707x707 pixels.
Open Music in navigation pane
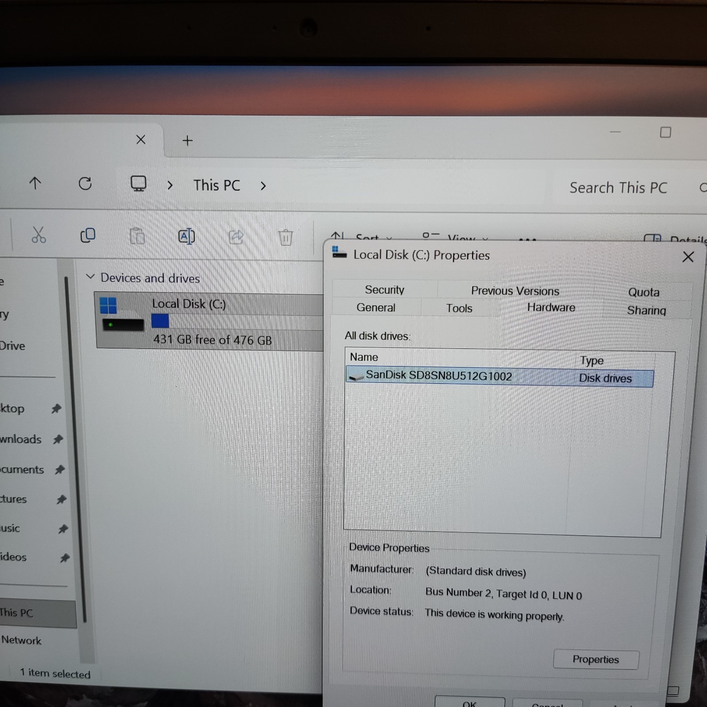tap(10, 528)
